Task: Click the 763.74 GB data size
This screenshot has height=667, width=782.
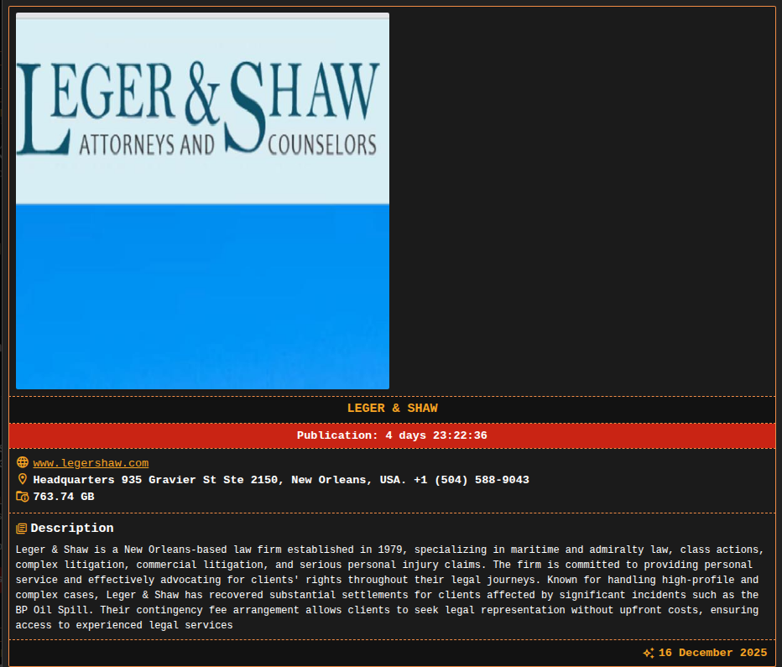Action: click(x=64, y=497)
